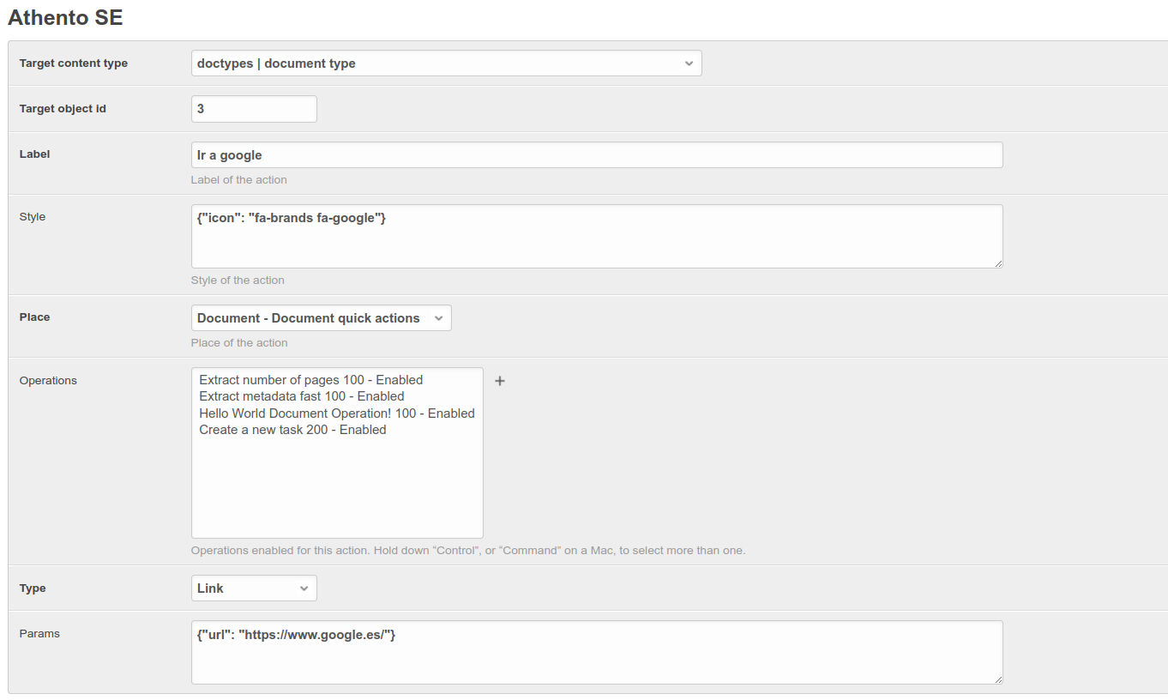Click the Type dropdown chevron arrow
The image size is (1168, 700).
tap(304, 588)
